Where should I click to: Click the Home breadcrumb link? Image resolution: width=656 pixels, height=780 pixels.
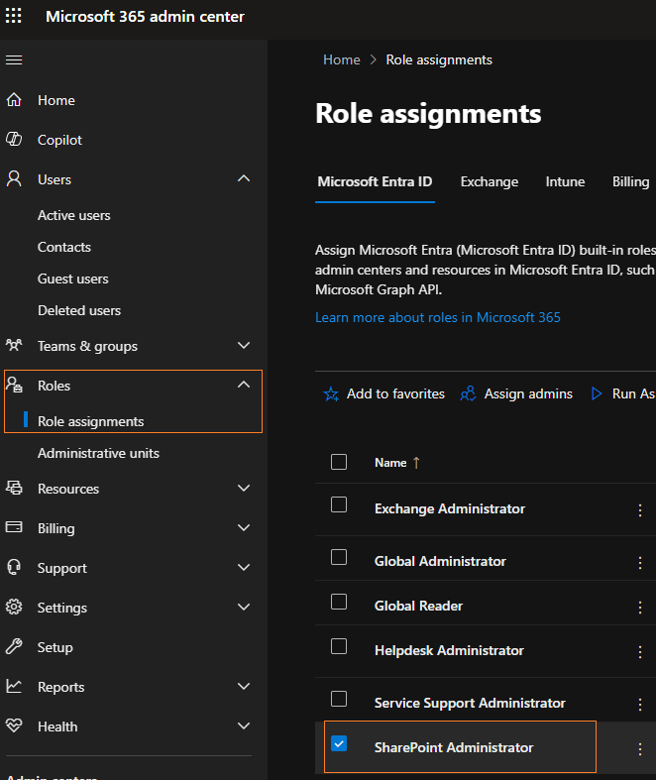342,59
